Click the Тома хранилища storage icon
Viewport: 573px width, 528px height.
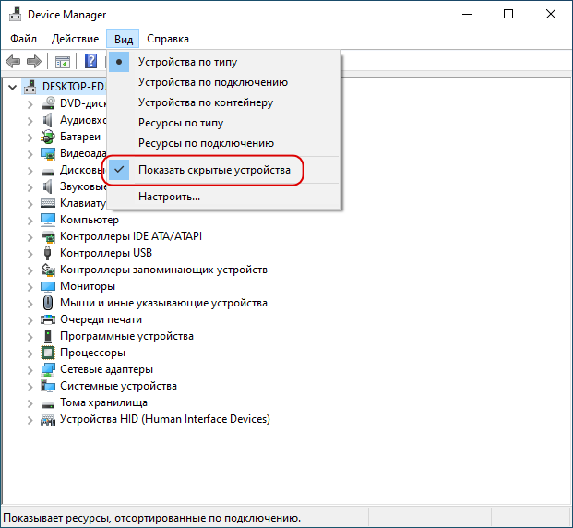pos(48,404)
